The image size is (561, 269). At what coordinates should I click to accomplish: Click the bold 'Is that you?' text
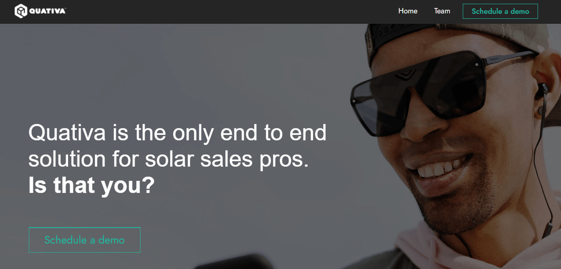[92, 185]
